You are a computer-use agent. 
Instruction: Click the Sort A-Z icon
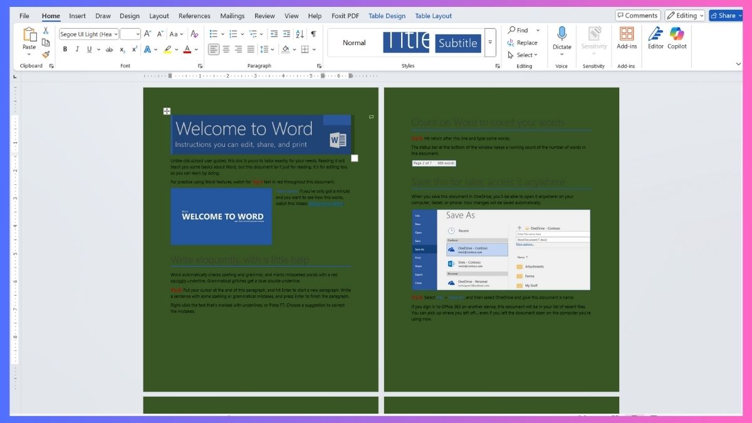click(x=300, y=34)
